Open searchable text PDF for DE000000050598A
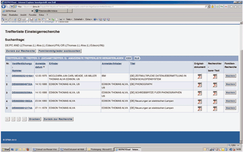Viewport: 243px width, 152px height. coord(215,93)
